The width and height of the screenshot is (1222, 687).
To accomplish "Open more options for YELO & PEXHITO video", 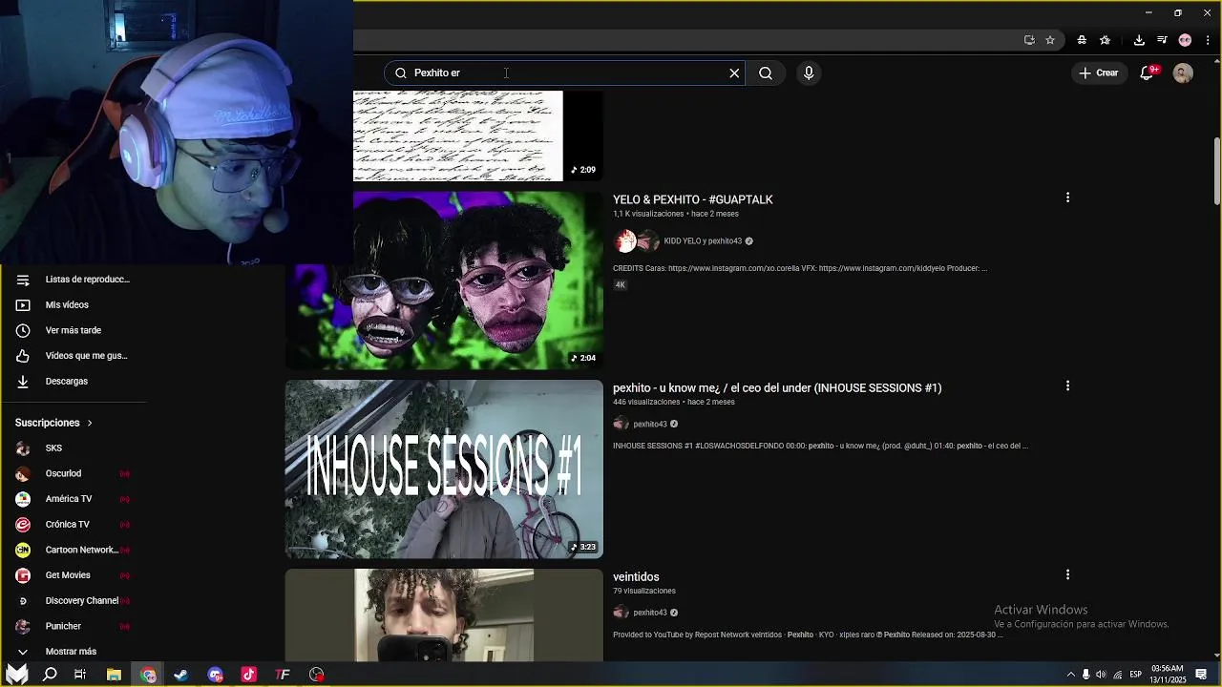I will 1067,198.
